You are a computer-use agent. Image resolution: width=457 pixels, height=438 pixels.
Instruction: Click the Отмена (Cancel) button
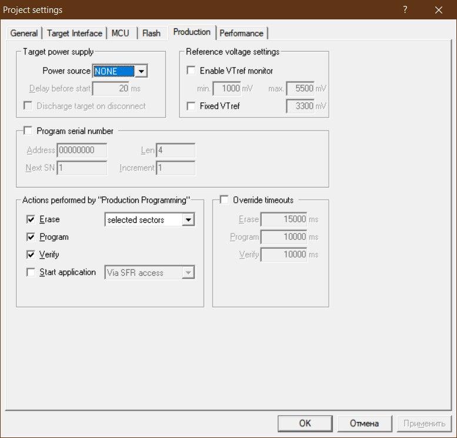(364, 423)
